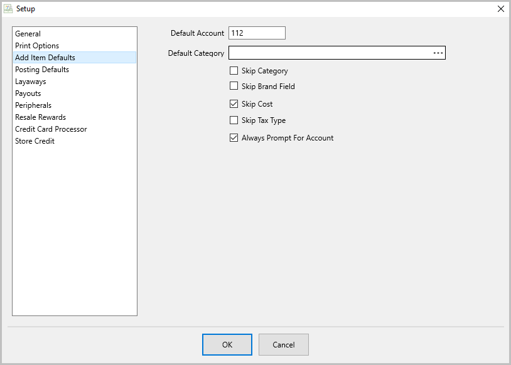
Task: Select Print Options in the sidebar
Action: pyautogui.click(x=75, y=46)
